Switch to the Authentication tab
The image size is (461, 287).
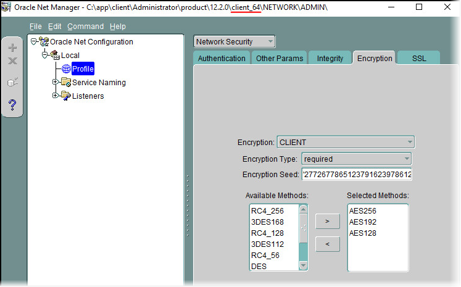point(221,59)
